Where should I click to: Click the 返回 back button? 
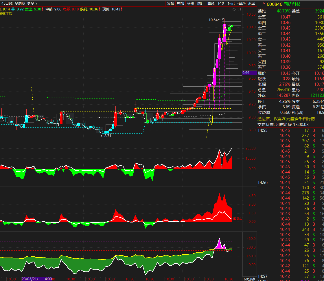click(252, 3)
